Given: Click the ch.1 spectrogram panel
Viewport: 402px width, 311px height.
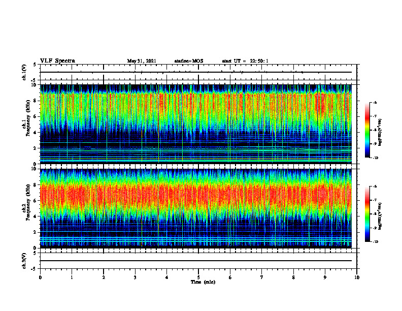Looking at the screenshot, I should pyautogui.click(x=195, y=124).
